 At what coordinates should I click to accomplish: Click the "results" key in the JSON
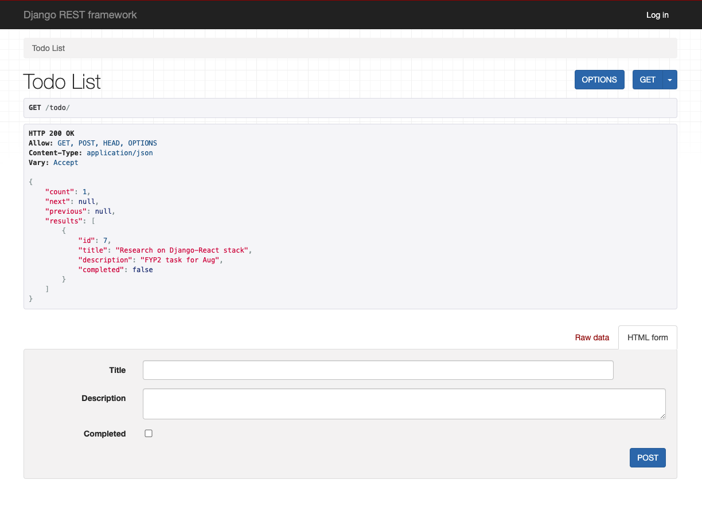click(x=64, y=221)
